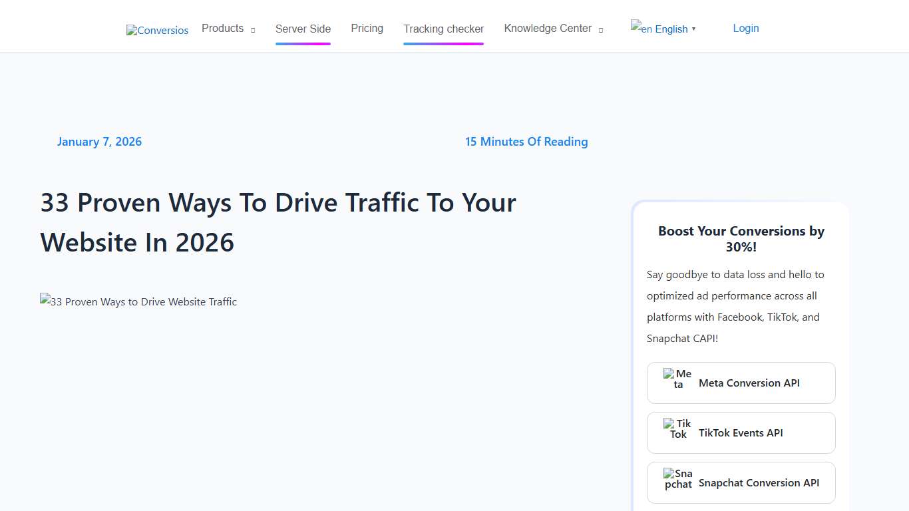Select Tracking checker in the navigation menu

tap(443, 29)
